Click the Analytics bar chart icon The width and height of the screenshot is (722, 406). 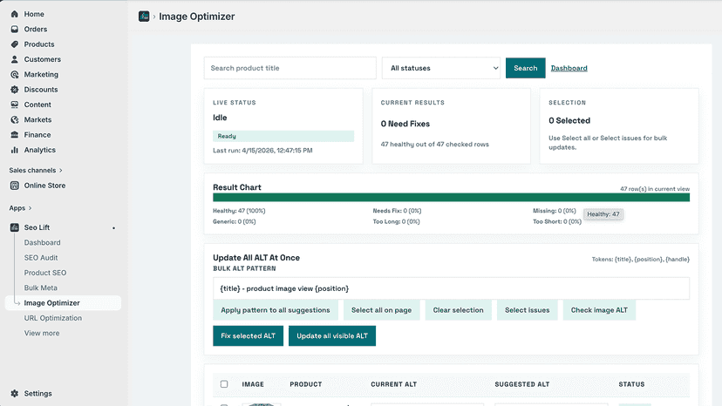[15, 150]
